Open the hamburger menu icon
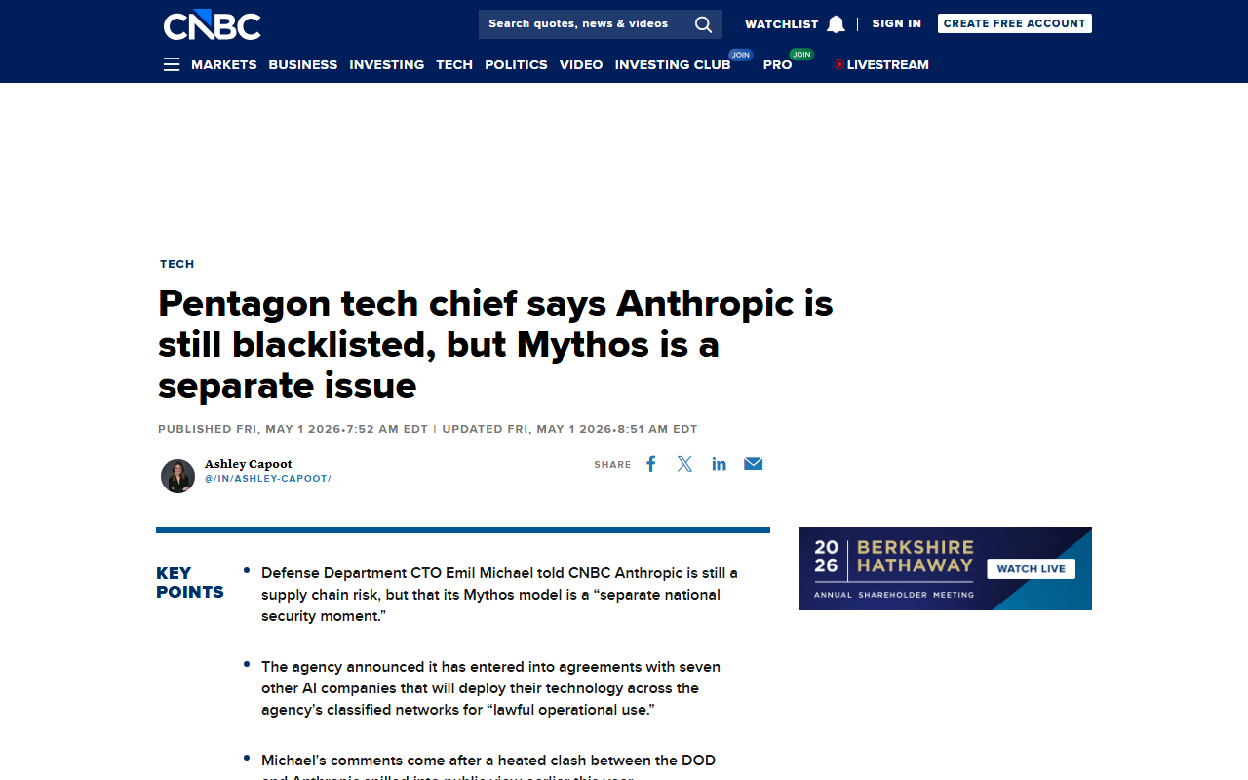The width and height of the screenshot is (1248, 780). click(172, 64)
